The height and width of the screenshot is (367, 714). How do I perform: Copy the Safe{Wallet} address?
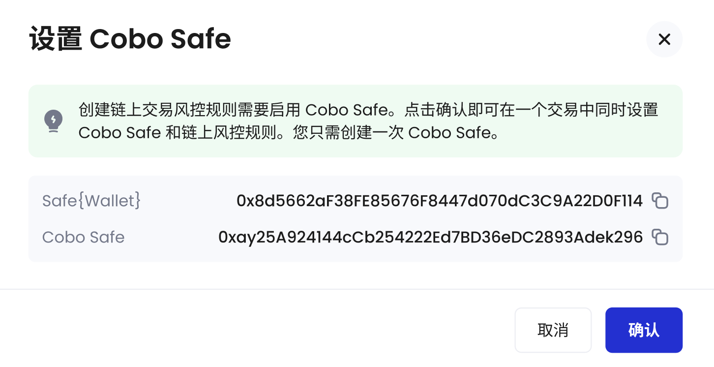click(x=660, y=201)
